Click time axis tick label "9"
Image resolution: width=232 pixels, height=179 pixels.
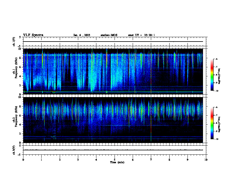coord(187,160)
